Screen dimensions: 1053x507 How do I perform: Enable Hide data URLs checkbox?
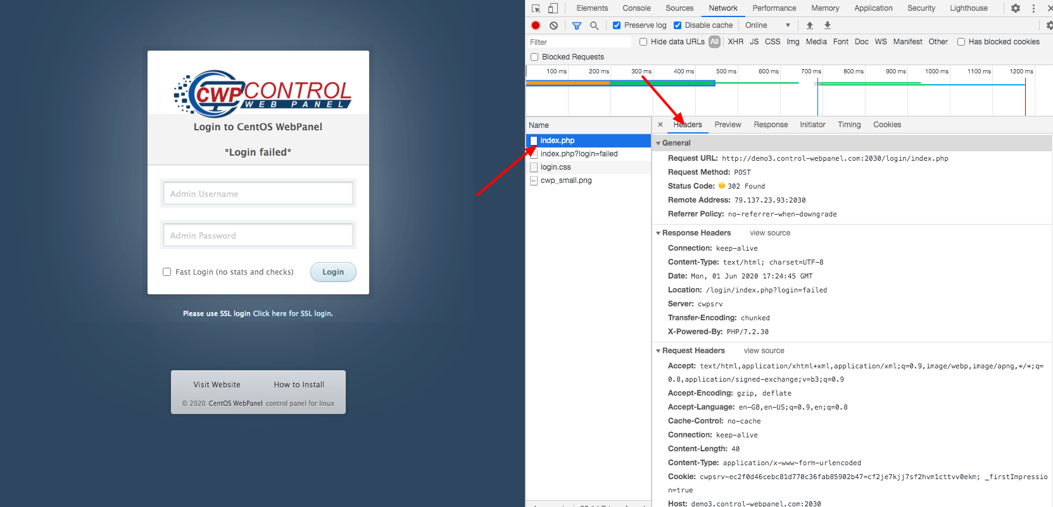tap(643, 42)
